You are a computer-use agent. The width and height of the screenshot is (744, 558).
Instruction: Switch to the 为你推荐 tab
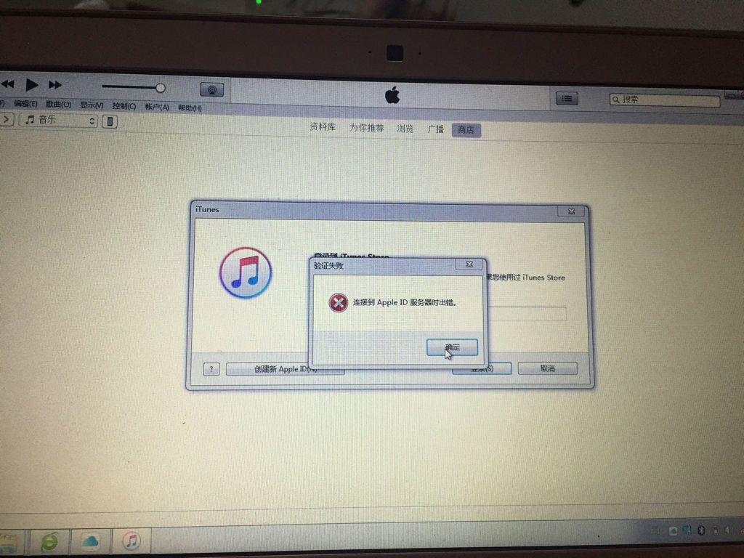coord(367,128)
